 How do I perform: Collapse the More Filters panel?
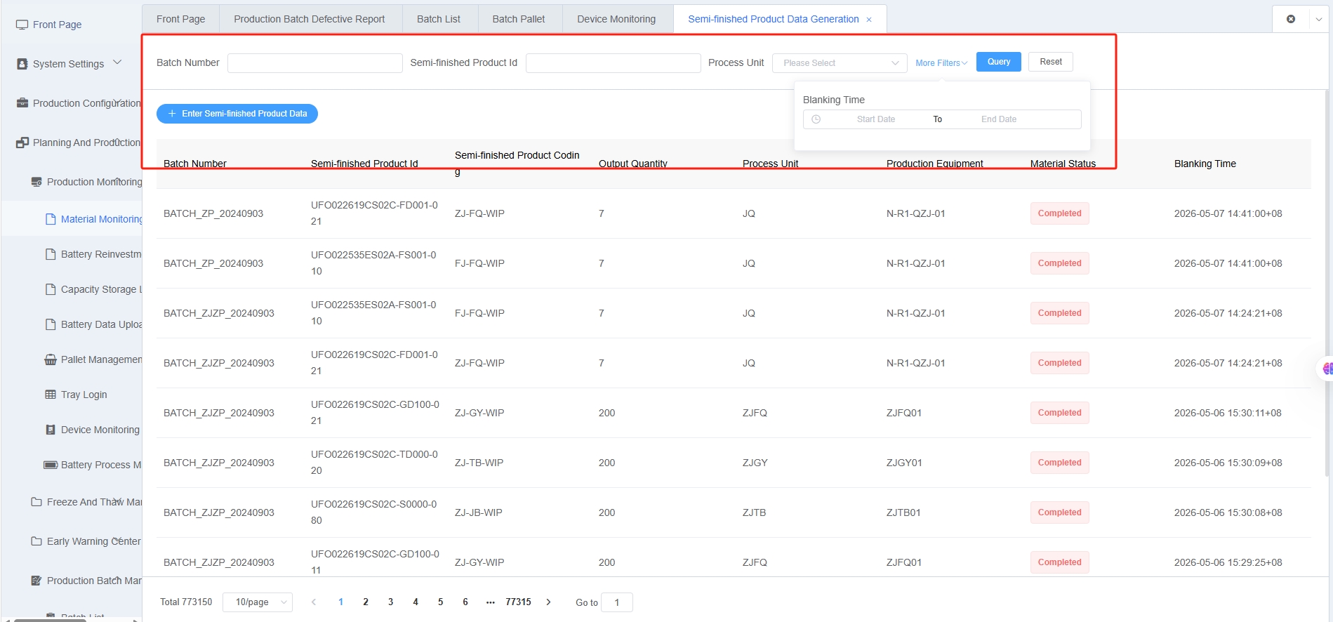tap(941, 63)
